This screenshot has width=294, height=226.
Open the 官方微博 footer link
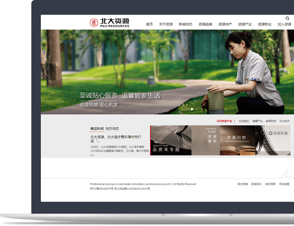tap(243, 184)
